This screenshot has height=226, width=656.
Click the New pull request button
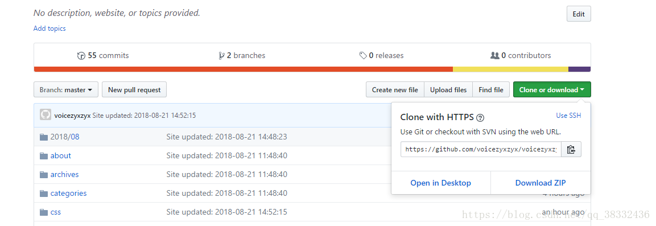[x=134, y=89]
